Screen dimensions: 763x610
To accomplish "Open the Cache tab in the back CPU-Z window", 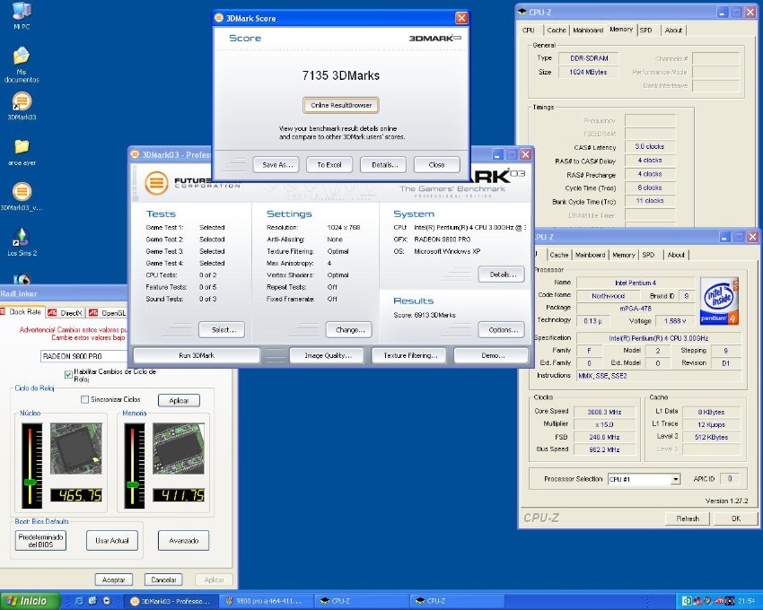I will pyautogui.click(x=557, y=30).
